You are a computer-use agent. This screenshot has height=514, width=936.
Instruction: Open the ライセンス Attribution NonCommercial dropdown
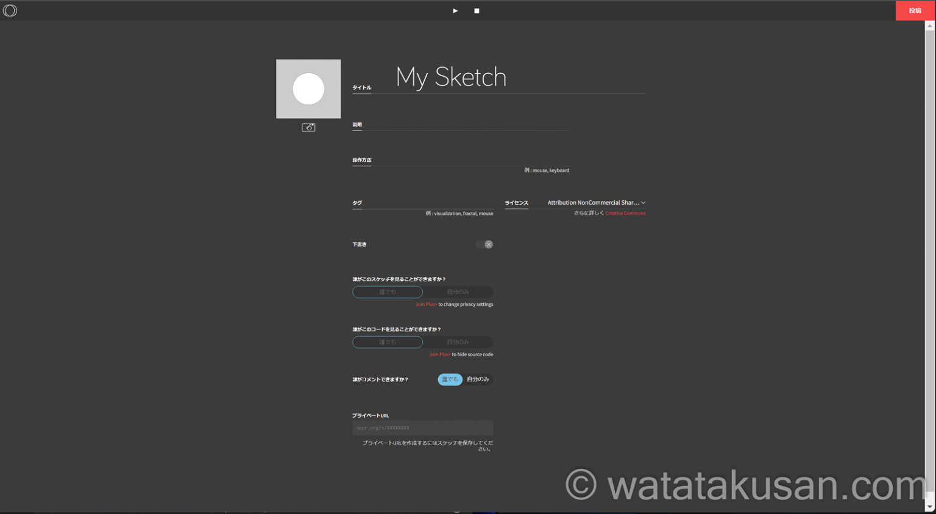click(x=595, y=203)
